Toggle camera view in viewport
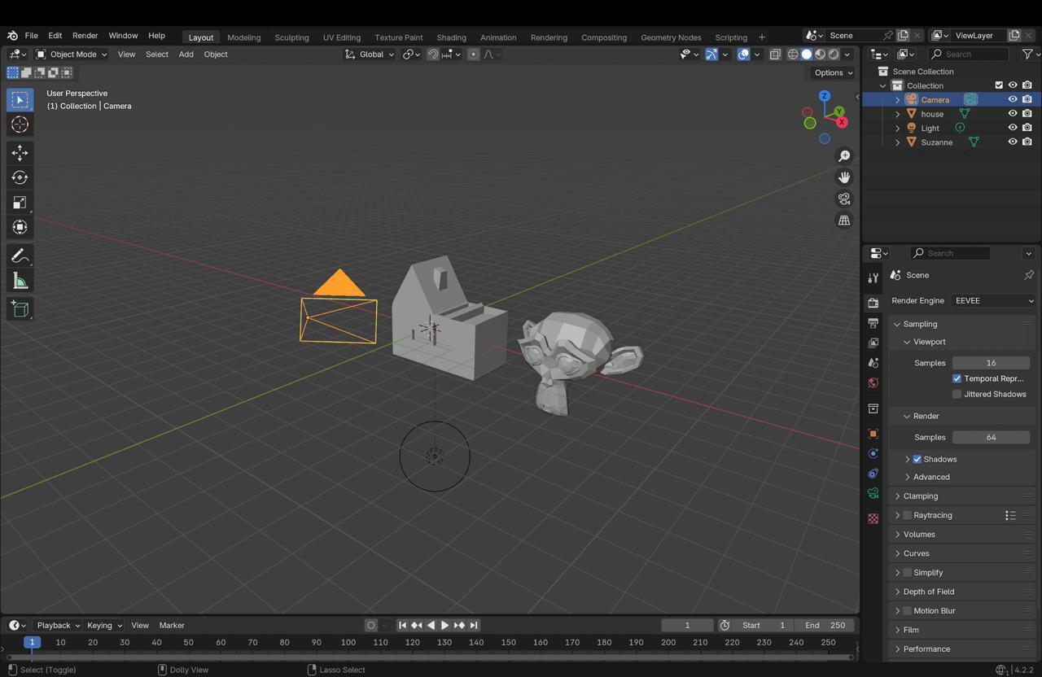 [844, 199]
